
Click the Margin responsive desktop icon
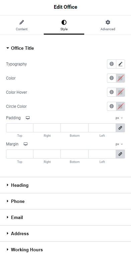[x=25, y=144]
